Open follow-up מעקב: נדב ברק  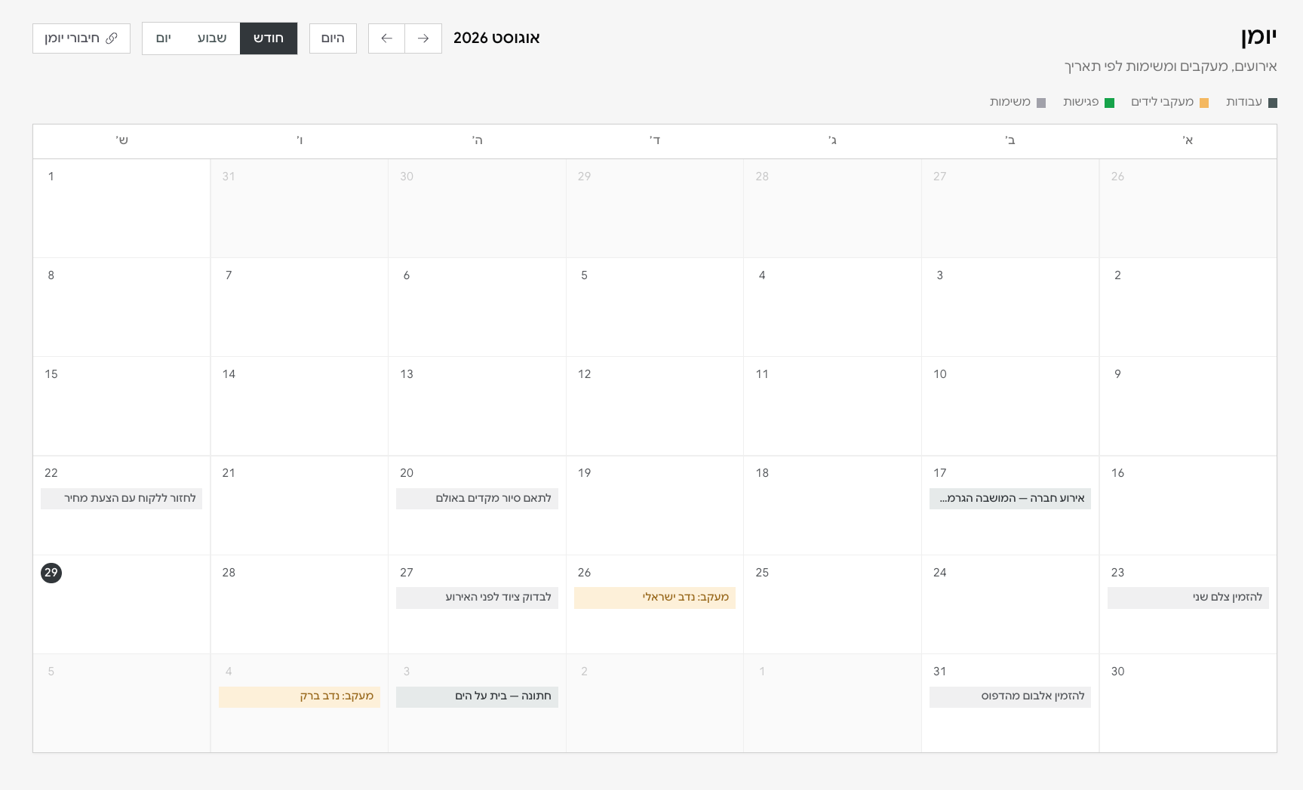coord(300,696)
